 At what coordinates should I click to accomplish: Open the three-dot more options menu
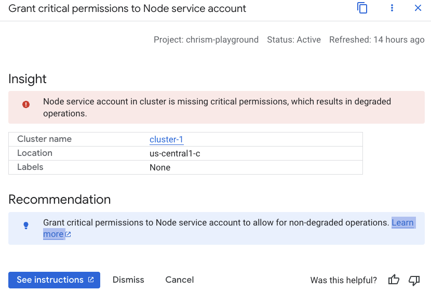(392, 8)
